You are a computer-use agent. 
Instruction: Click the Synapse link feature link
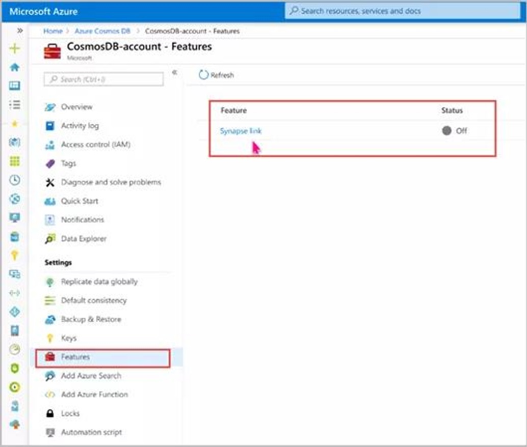pos(241,131)
